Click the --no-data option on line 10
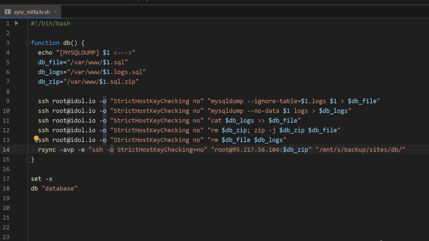Viewport: 429px width, 241px height. (x=263, y=111)
